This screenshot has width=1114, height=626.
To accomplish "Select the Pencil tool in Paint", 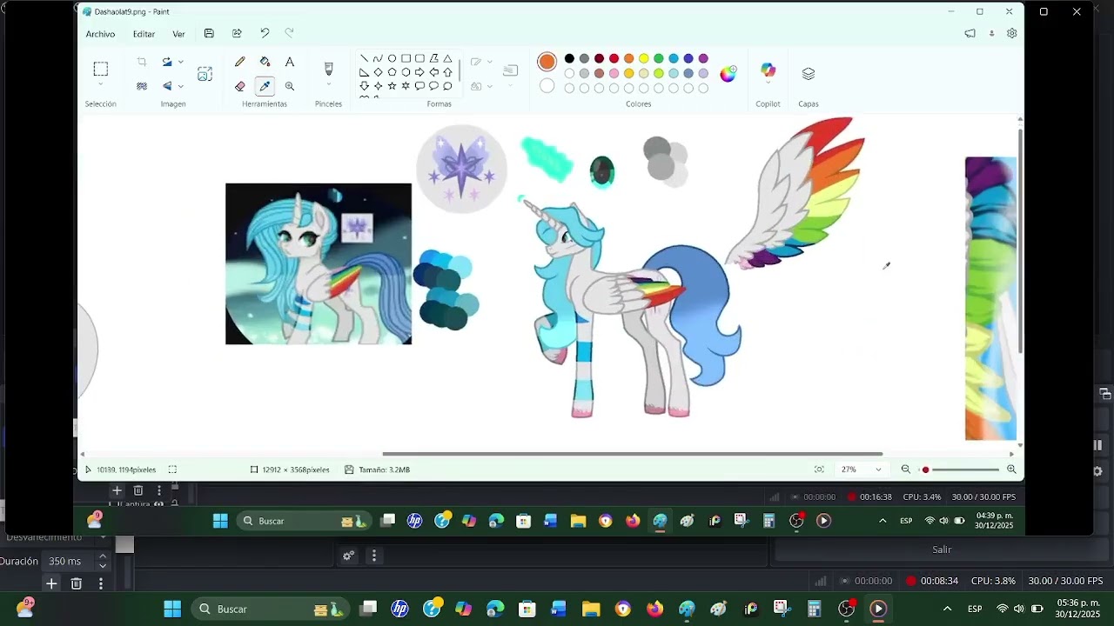I will point(240,62).
